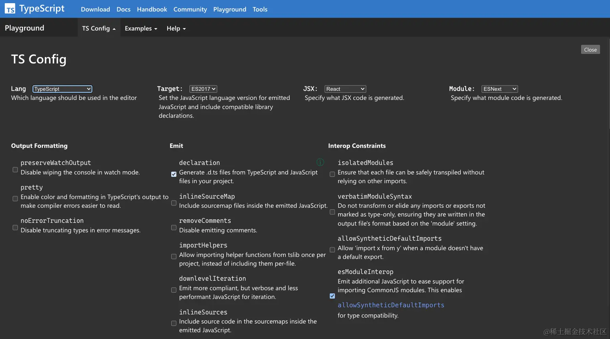The height and width of the screenshot is (339, 610).
Task: Click the info icon beside declaration
Action: 320,162
